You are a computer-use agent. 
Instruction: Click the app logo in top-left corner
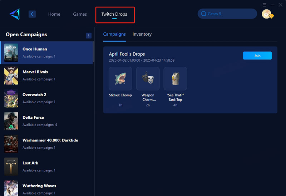(15, 14)
